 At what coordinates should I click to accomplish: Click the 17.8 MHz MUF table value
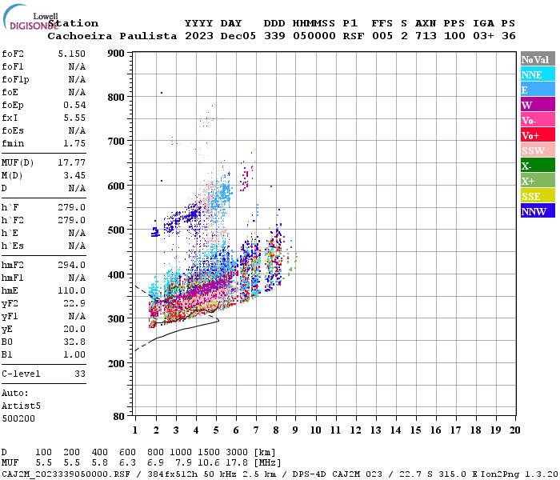[x=237, y=463]
